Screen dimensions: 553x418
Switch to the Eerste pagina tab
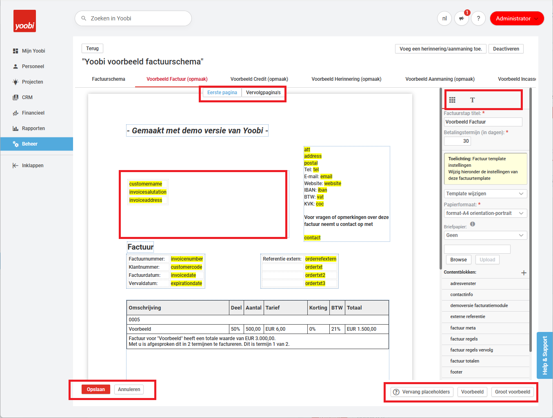(x=222, y=93)
